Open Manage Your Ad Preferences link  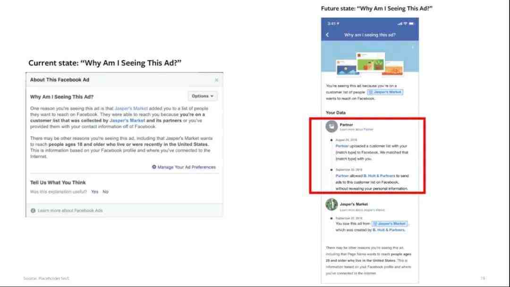pos(187,167)
